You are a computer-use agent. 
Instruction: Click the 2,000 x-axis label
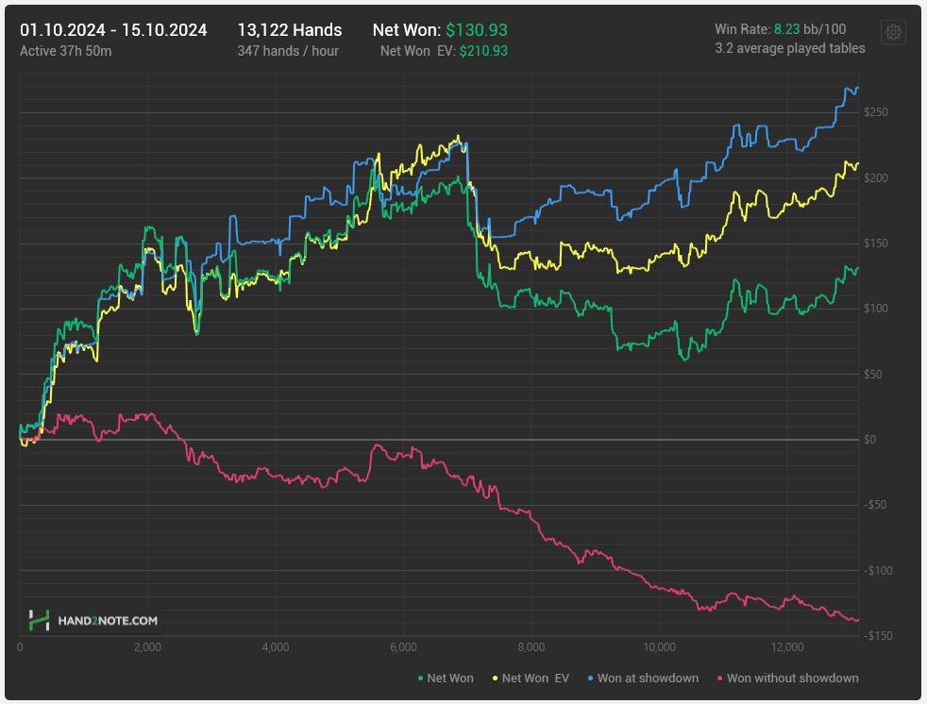tap(148, 647)
